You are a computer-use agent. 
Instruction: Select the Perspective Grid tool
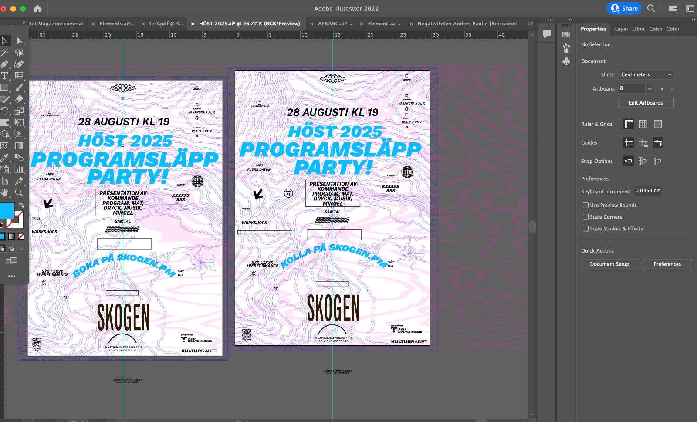[19, 134]
